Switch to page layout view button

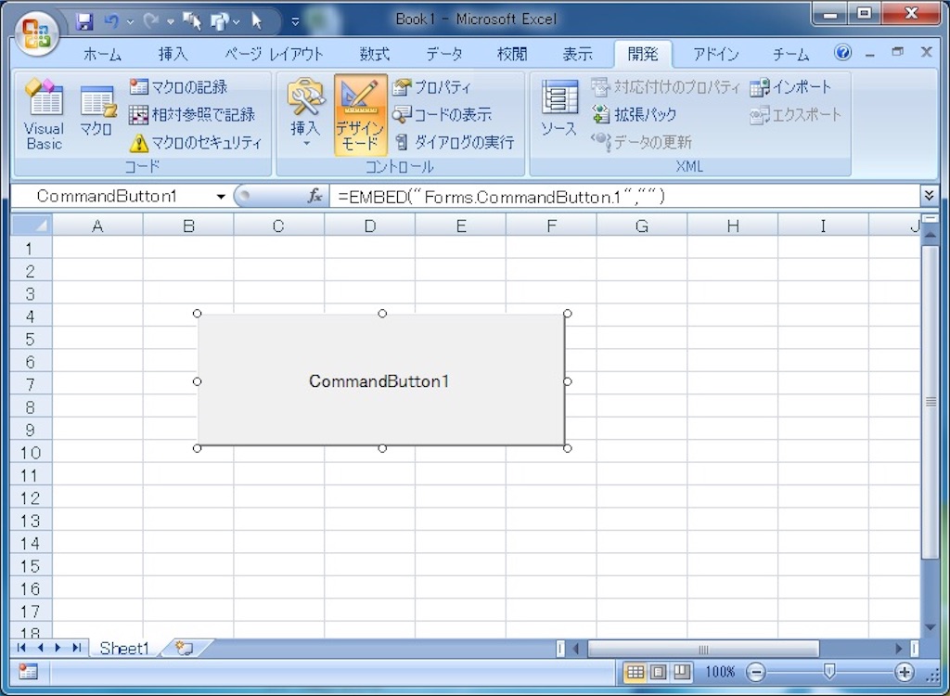pos(658,672)
